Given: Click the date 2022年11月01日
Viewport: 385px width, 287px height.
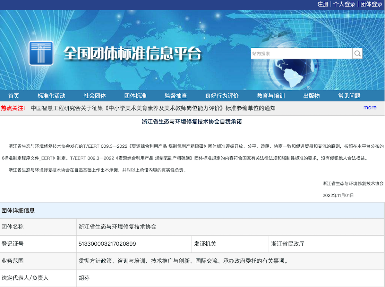Looking at the screenshot, I should (x=338, y=195).
